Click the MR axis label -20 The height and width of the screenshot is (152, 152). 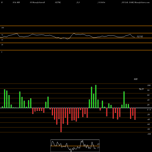148,115
